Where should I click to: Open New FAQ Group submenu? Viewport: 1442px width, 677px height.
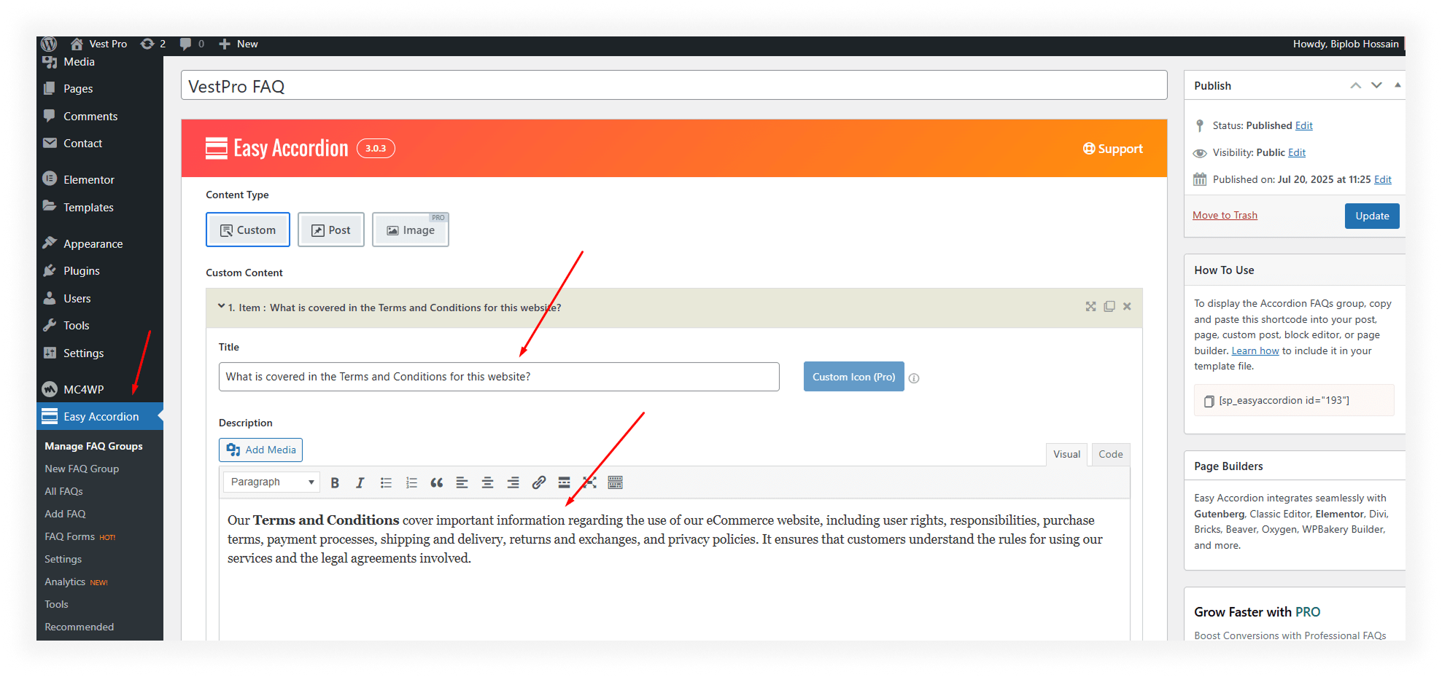82,469
